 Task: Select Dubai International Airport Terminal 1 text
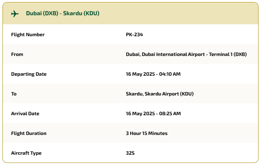click(186, 54)
